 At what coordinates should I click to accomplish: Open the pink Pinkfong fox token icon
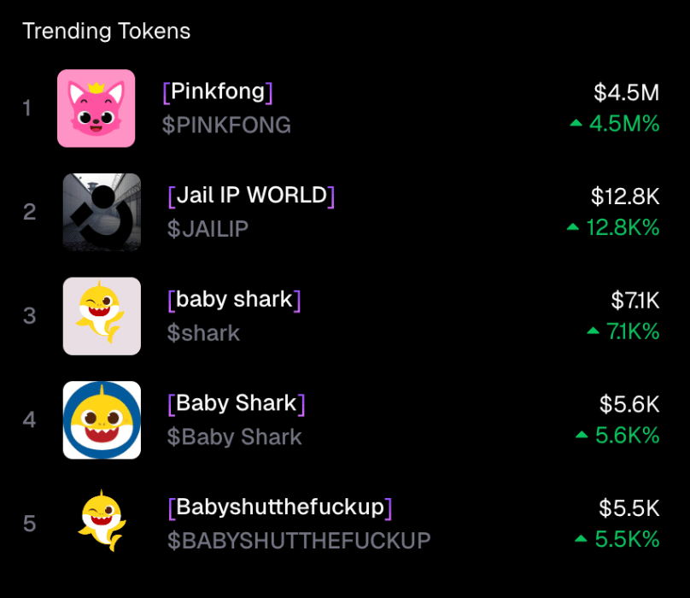(x=96, y=108)
